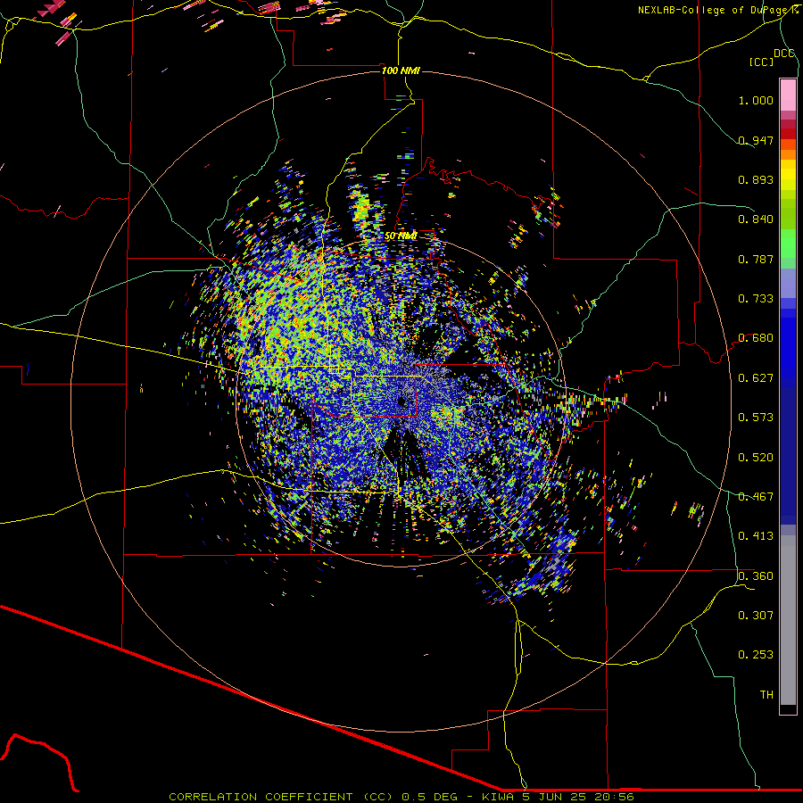Image resolution: width=803 pixels, height=803 pixels.
Task: Pick the bright green segment of the color bar
Action: click(x=788, y=244)
